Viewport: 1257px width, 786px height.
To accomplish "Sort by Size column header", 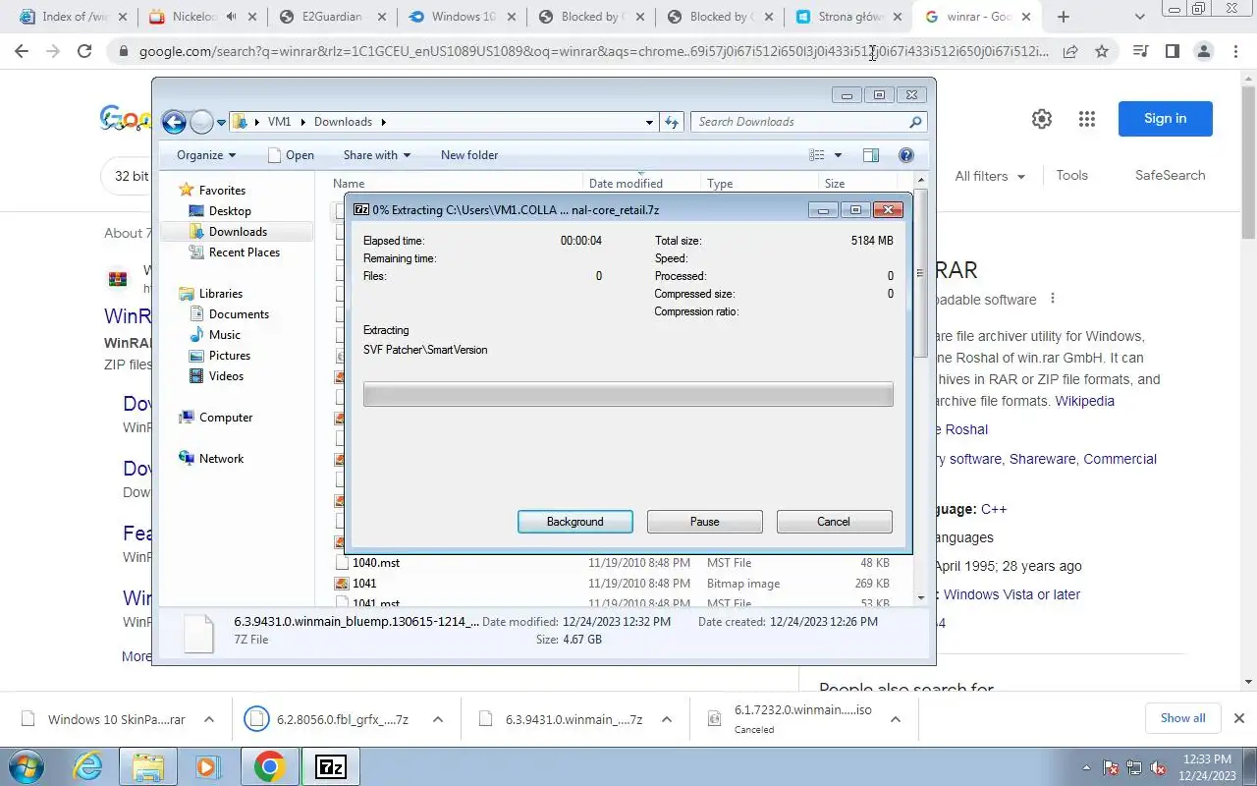I will click(864, 184).
